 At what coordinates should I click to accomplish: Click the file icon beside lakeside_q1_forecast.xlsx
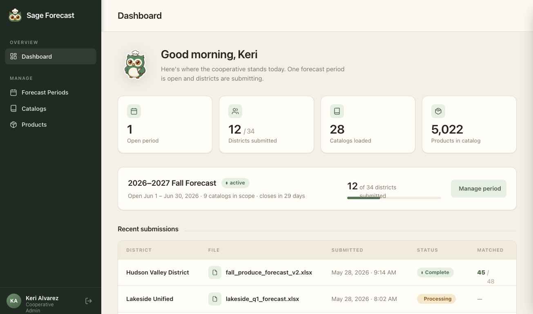215,299
